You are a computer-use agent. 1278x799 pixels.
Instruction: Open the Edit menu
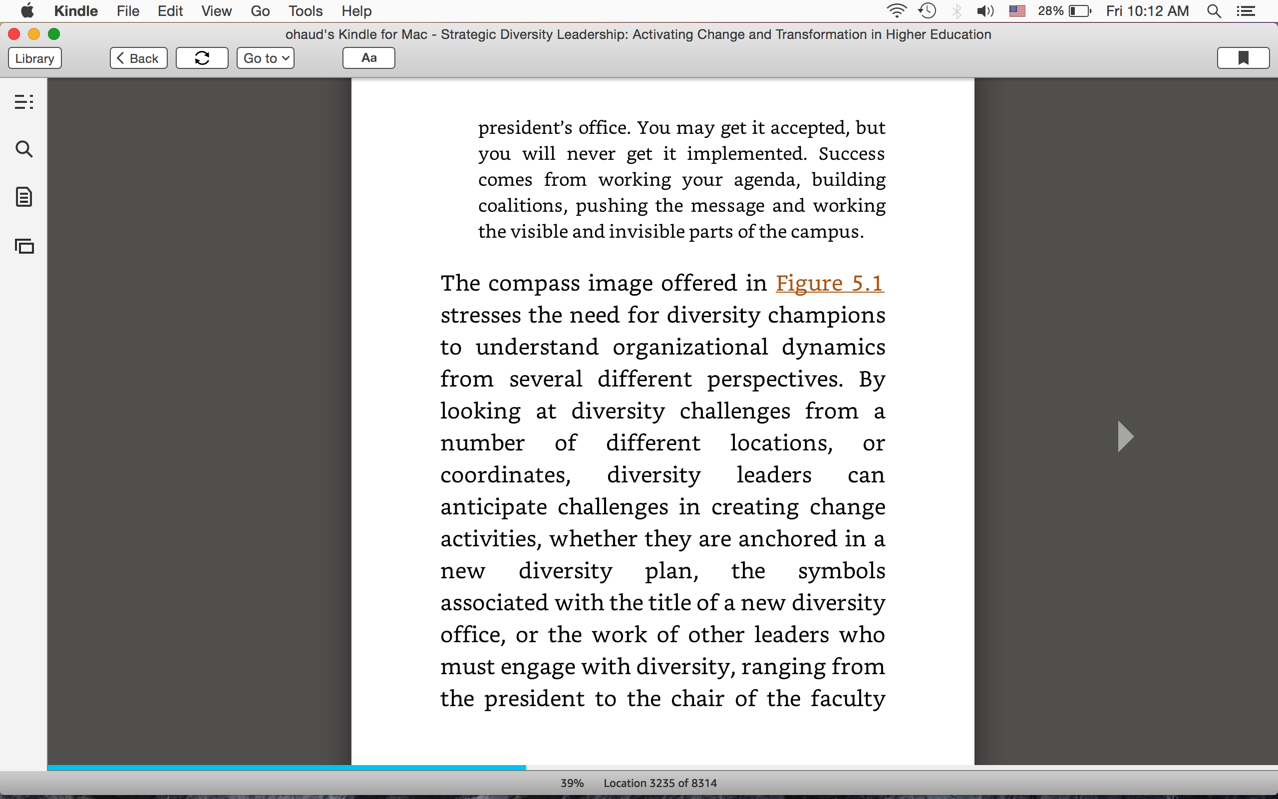pyautogui.click(x=170, y=10)
